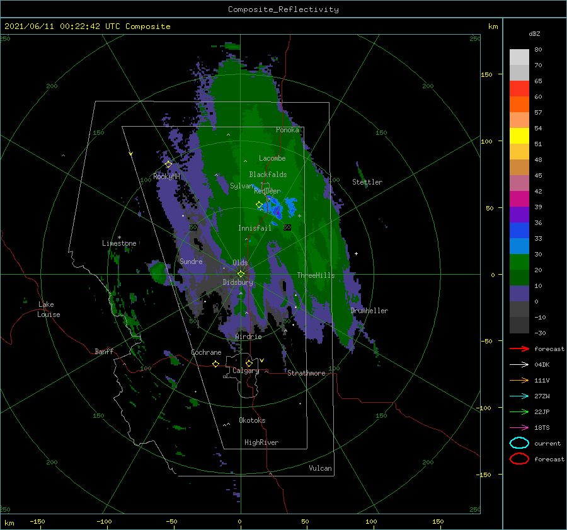This screenshot has width=567, height=530.
Task: Click the red forecast arrow legend icon
Action: click(519, 349)
